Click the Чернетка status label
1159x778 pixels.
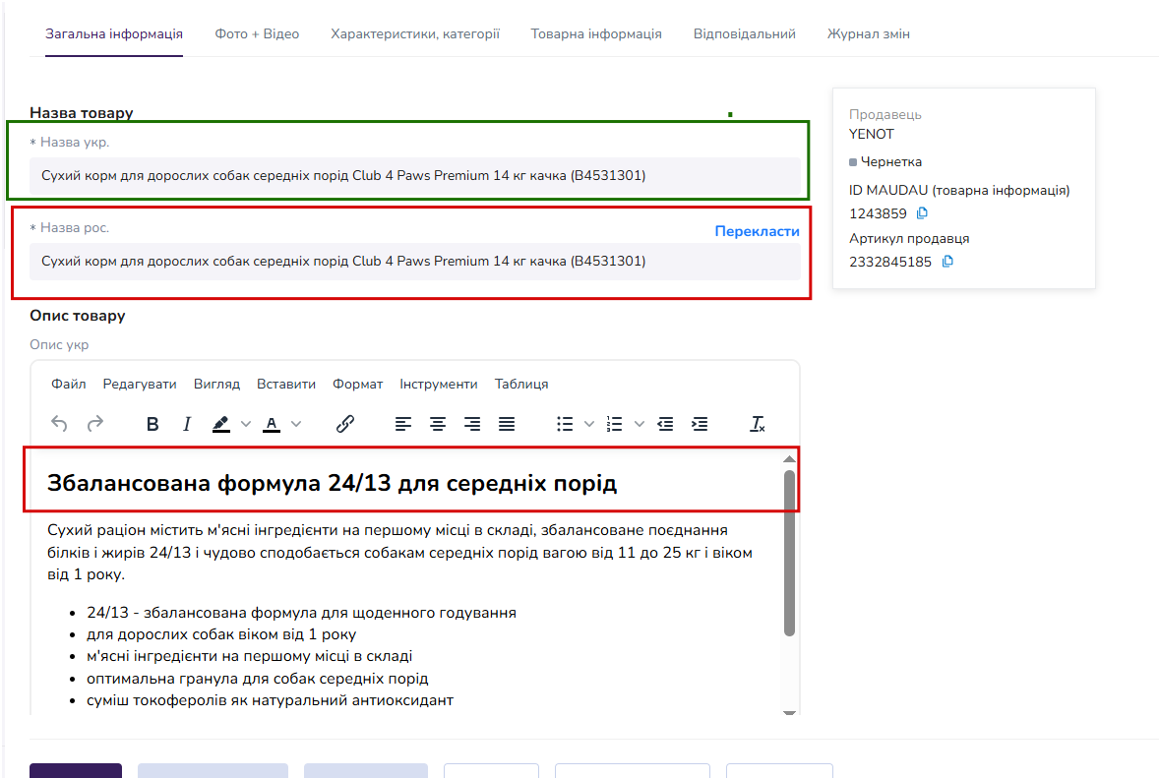[890, 162]
